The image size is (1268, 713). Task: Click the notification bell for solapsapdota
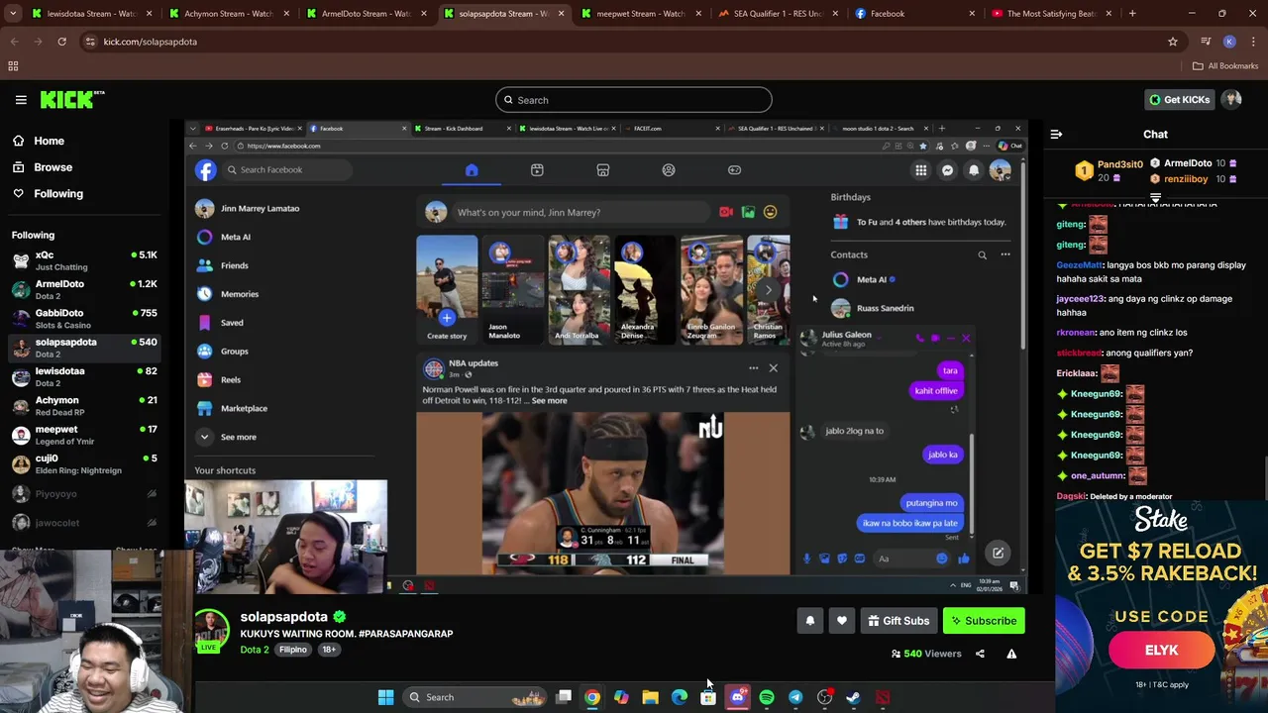(x=809, y=621)
